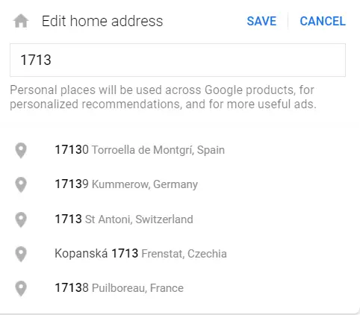Cancel editing the home address

(323, 21)
